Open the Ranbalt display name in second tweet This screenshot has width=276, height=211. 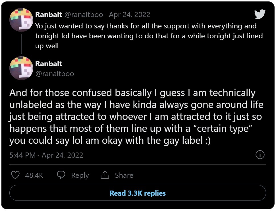pyautogui.click(x=49, y=64)
